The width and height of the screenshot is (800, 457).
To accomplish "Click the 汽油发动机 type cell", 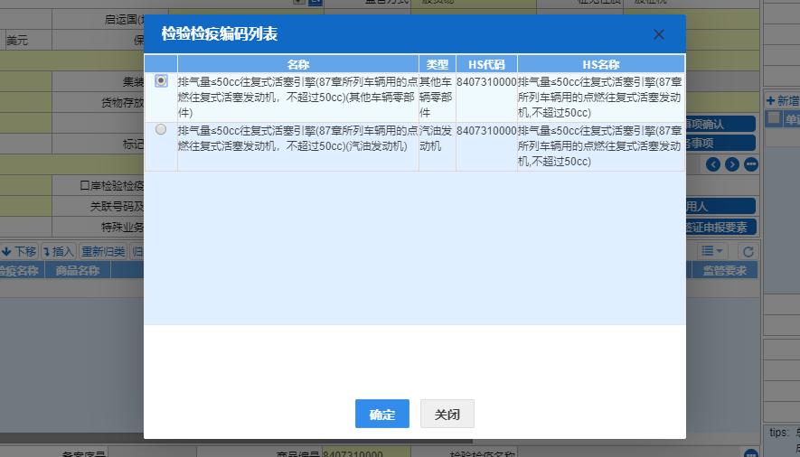I will (438, 145).
